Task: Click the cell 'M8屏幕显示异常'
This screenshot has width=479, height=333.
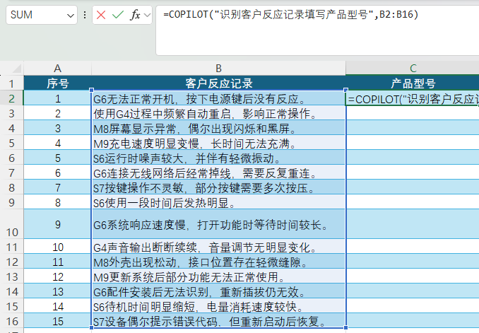Action: click(218, 128)
